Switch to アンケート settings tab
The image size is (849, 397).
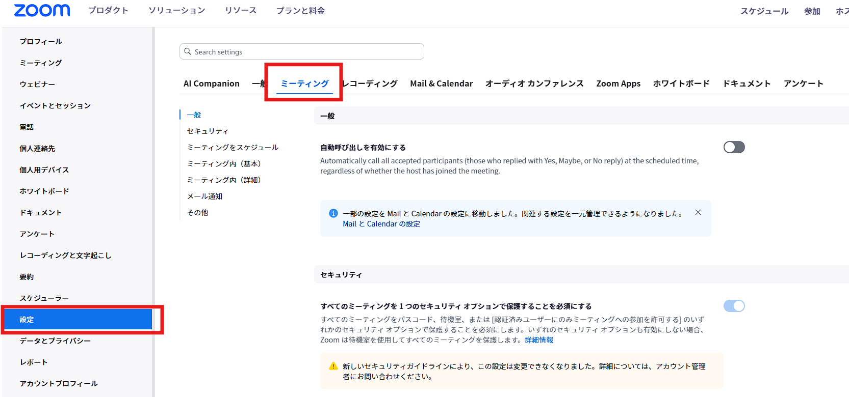point(804,83)
